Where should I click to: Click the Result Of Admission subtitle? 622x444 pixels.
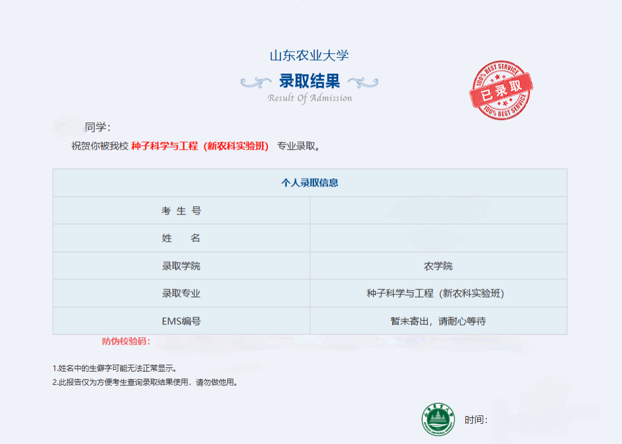pos(309,98)
